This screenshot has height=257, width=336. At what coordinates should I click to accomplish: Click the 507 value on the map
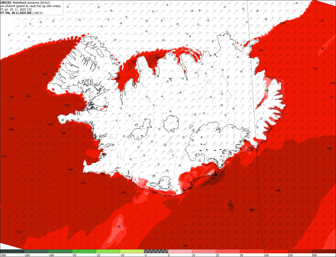pyautogui.click(x=230, y=205)
